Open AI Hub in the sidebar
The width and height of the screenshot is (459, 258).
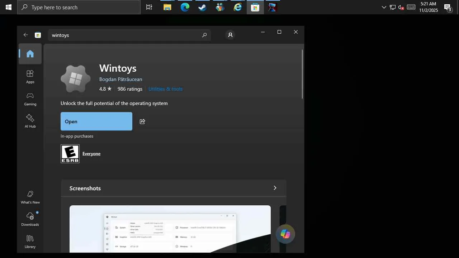pyautogui.click(x=30, y=121)
